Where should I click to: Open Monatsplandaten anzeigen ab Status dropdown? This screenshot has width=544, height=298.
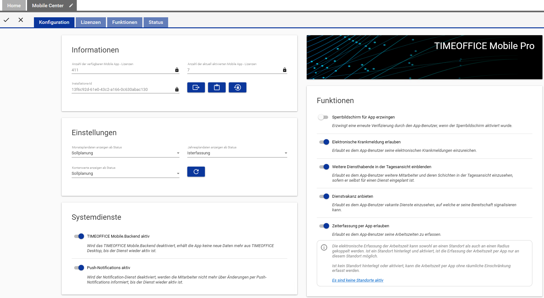click(x=125, y=153)
